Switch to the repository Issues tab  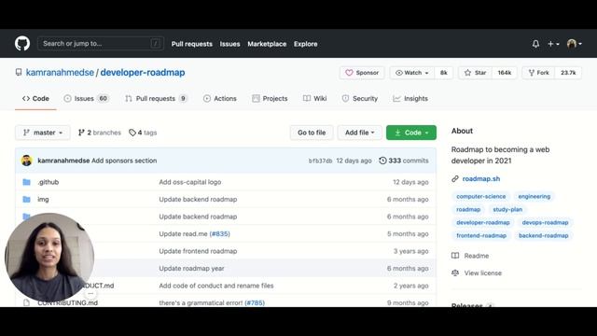(x=87, y=98)
